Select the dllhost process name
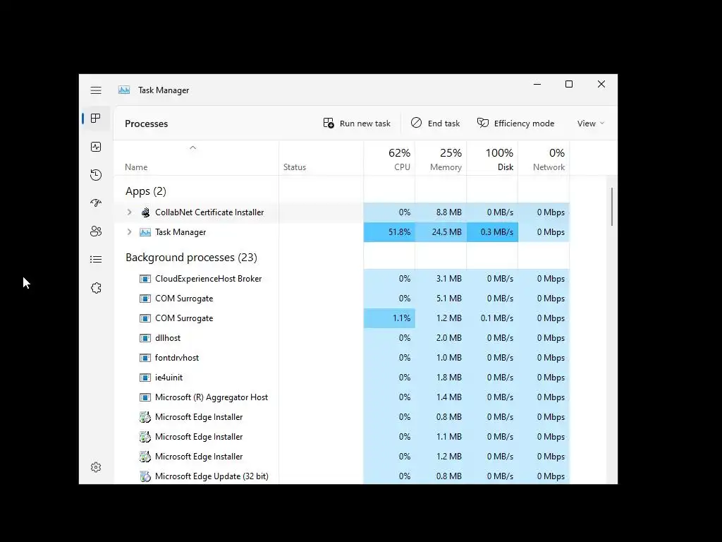This screenshot has height=542, width=722. point(168,338)
